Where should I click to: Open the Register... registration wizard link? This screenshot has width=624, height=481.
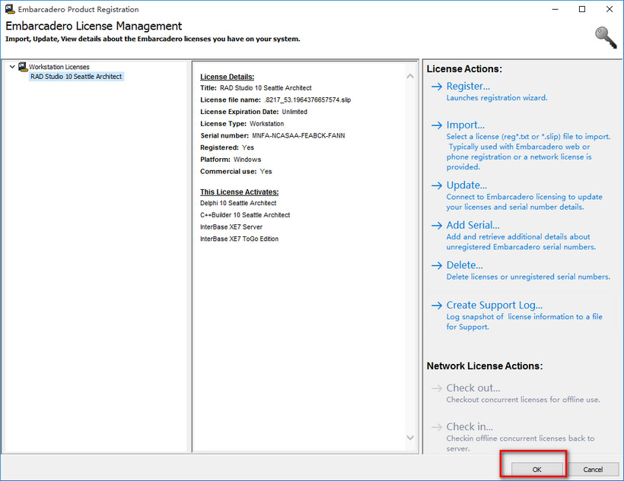(x=468, y=87)
